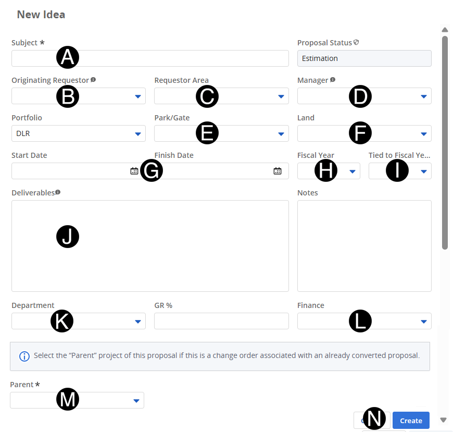Focus the GR % input field
This screenshot has height=432, width=453.
221,321
